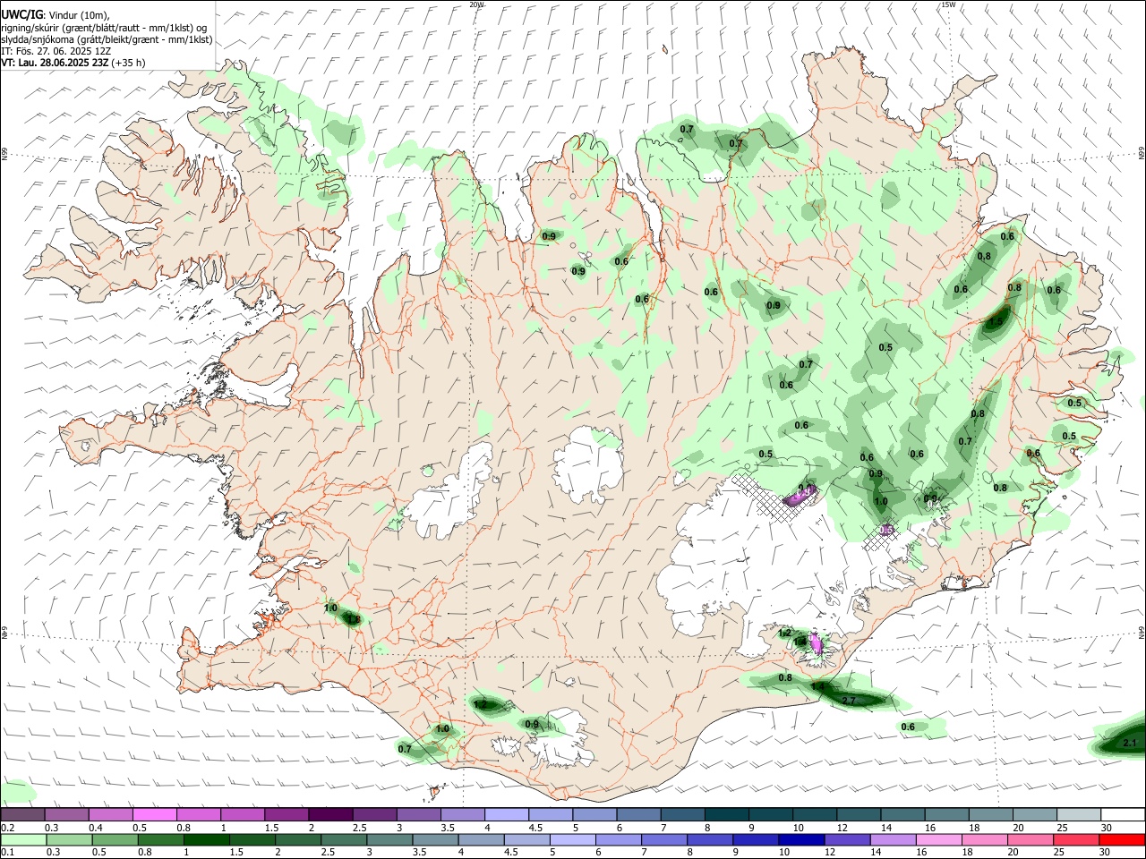Click the bold UWC/IG title text
The height and width of the screenshot is (859, 1146).
[21, 15]
